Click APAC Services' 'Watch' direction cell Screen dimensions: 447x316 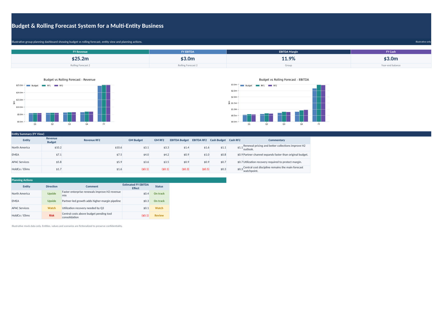coord(52,208)
